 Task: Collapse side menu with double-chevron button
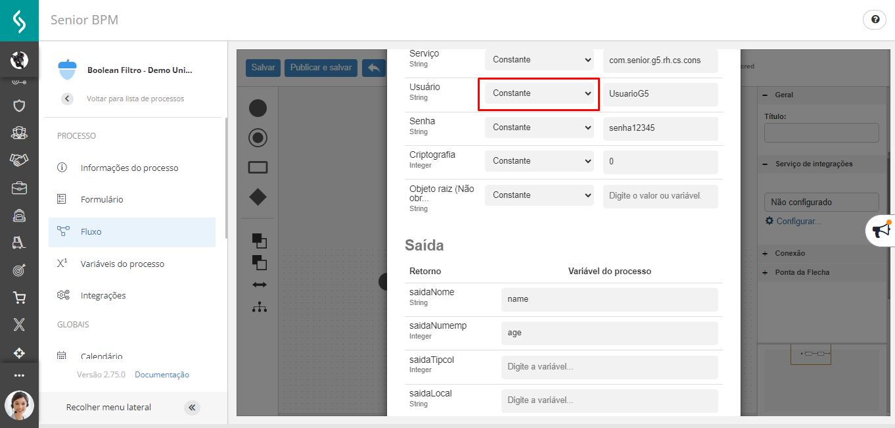192,408
